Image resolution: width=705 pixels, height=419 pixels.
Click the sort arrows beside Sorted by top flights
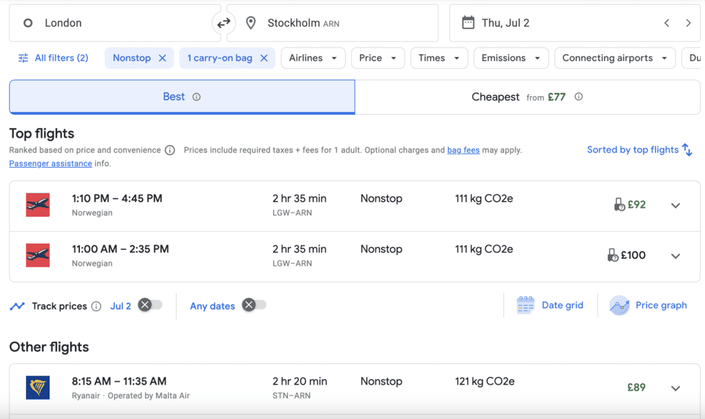[x=688, y=149]
